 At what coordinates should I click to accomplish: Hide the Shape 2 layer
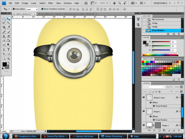(144, 111)
